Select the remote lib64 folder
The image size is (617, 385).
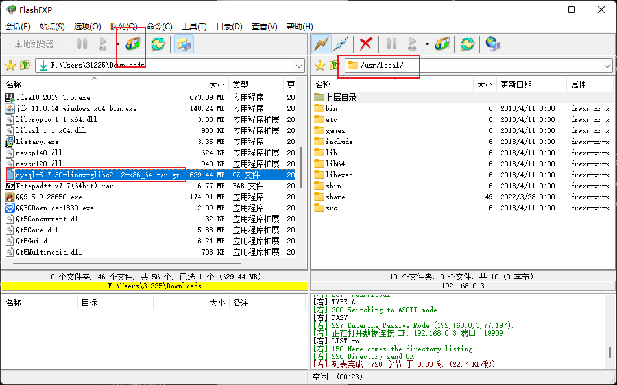335,164
